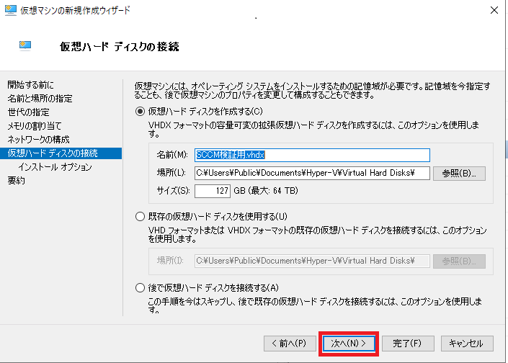Open インストール オプション step

click(55, 167)
